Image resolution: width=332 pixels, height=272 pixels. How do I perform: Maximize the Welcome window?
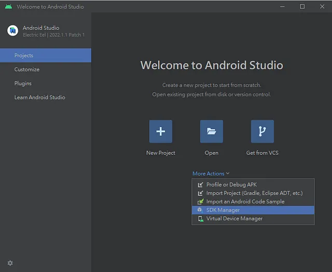302,7
